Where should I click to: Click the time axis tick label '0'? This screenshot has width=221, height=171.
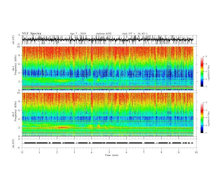pyautogui.click(x=22, y=152)
